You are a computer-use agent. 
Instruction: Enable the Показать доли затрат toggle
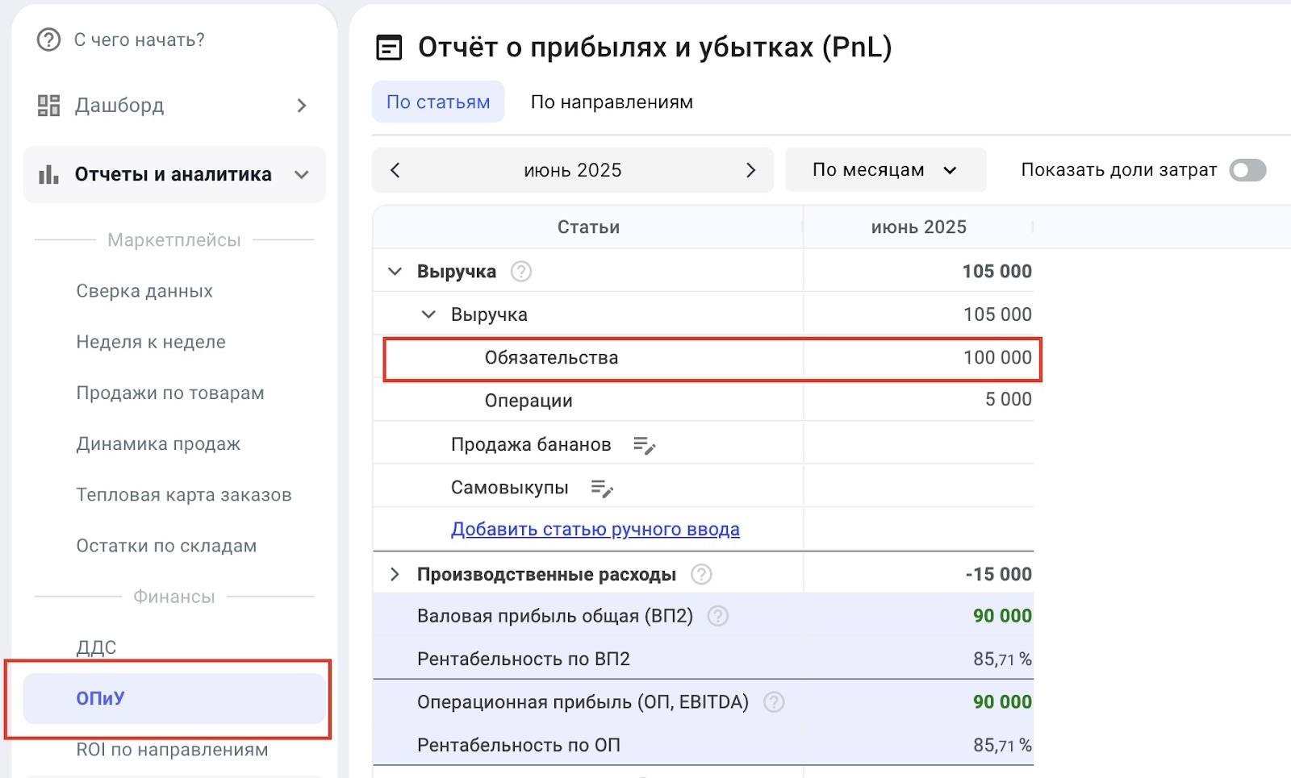coord(1247,170)
